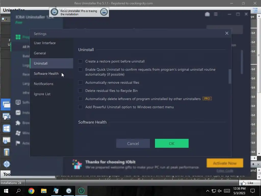Screen dimensions: 261x196
Task: Click the IObit Browser Extensions puzzle icon
Action: pyautogui.click(x=18, y=123)
